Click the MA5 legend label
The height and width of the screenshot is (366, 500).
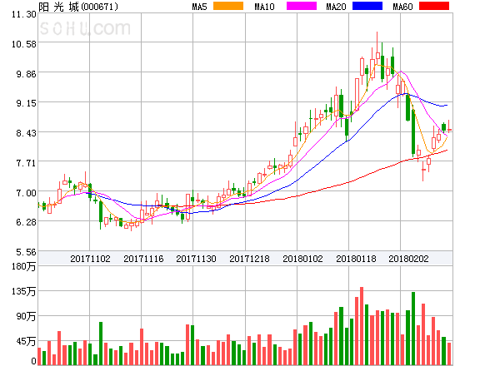click(x=199, y=7)
